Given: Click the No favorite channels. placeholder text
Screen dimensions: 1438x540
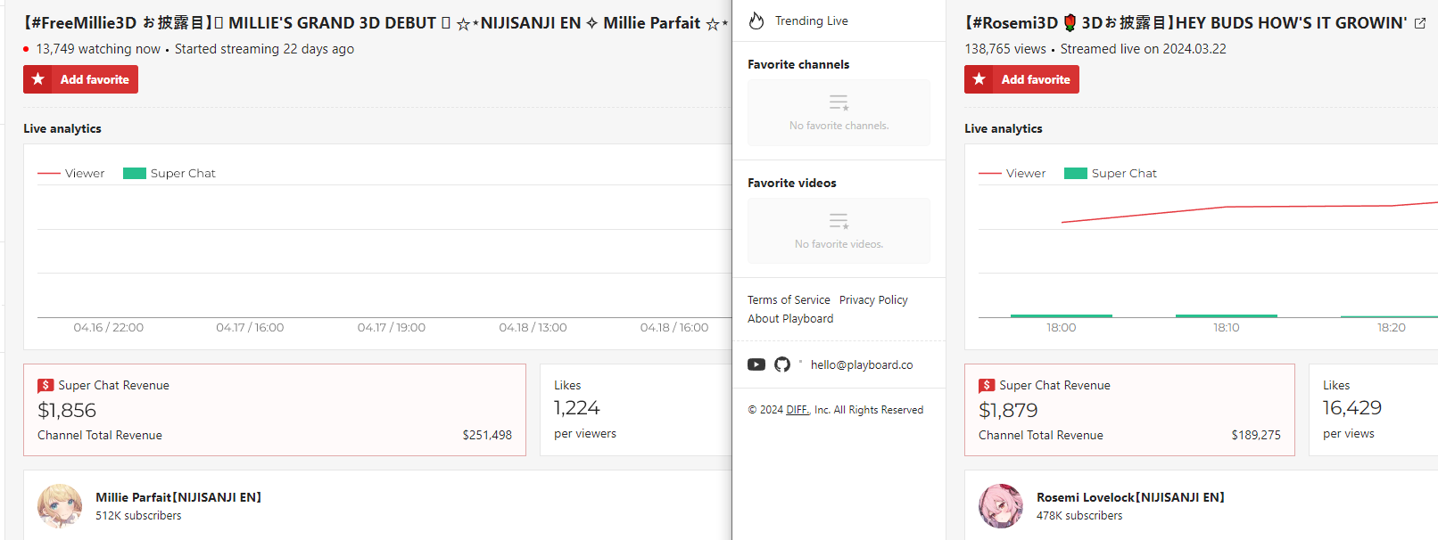Looking at the screenshot, I should [x=839, y=126].
